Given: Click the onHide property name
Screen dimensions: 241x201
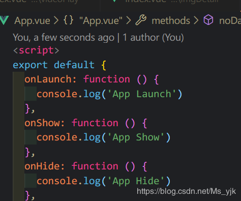Looking at the screenshot, I should pyautogui.click(x=42, y=166).
